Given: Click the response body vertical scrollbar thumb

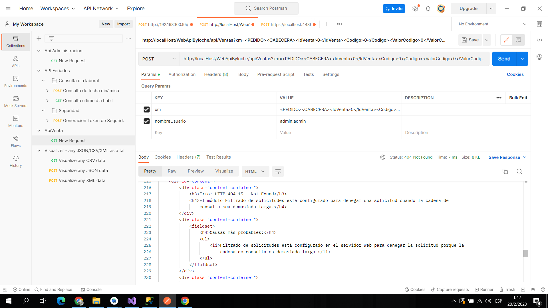Looking at the screenshot, I should pos(526,253).
